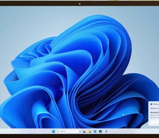Image resolution: width=159 pixels, height=138 pixels.
Task: Open Microsoft Teams from the taskbar
Action: (x=106, y=131)
